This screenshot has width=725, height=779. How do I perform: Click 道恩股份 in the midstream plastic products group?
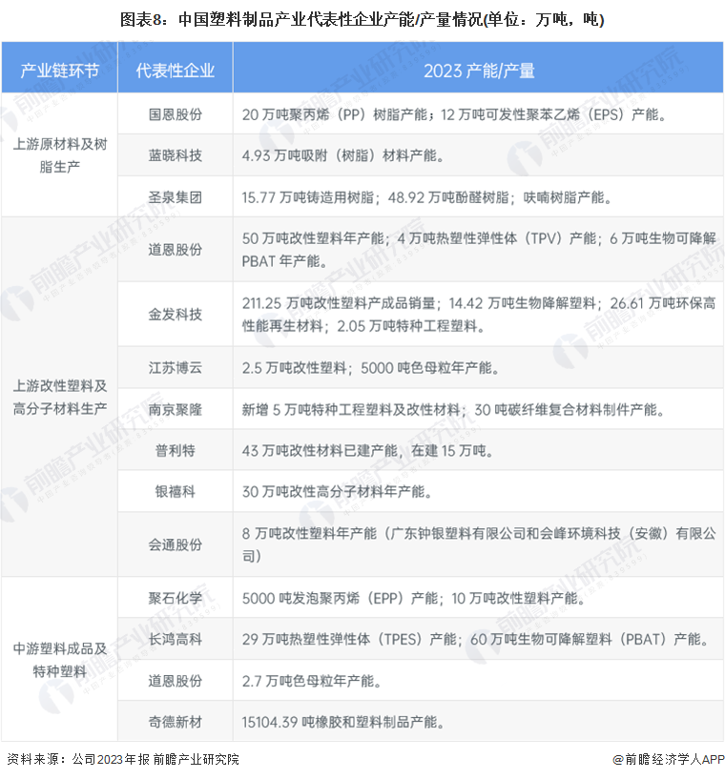[175, 680]
